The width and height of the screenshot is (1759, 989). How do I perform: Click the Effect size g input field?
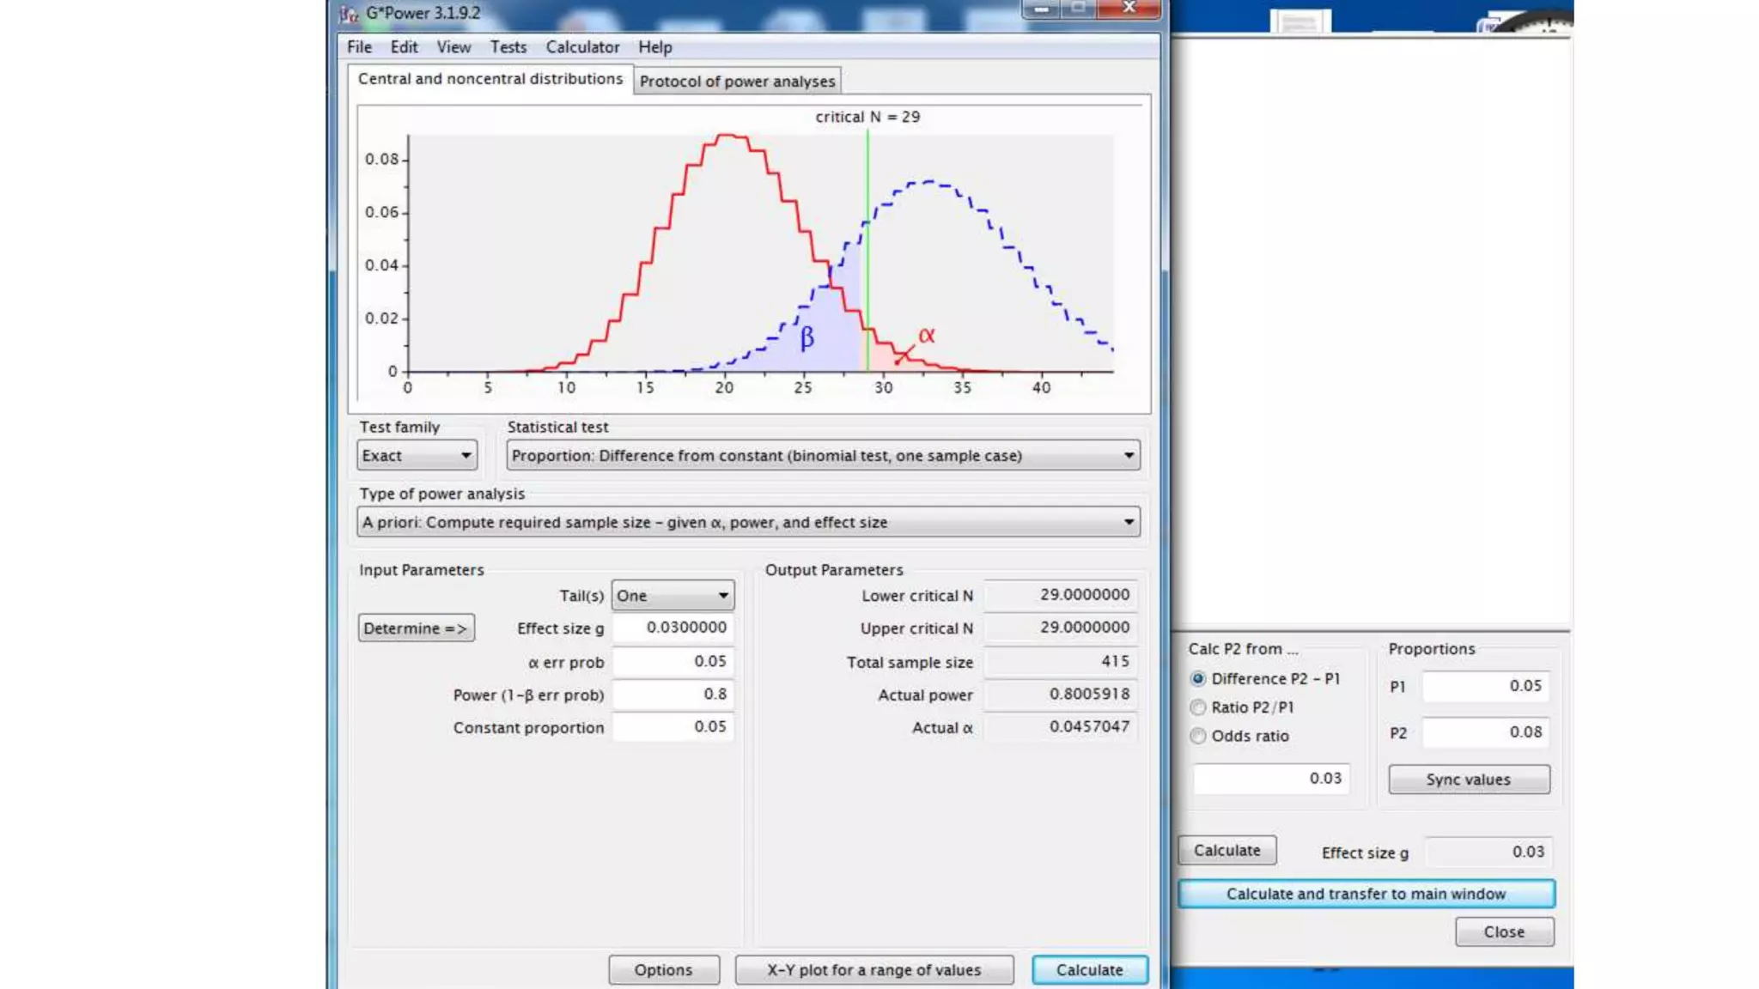[x=673, y=628]
